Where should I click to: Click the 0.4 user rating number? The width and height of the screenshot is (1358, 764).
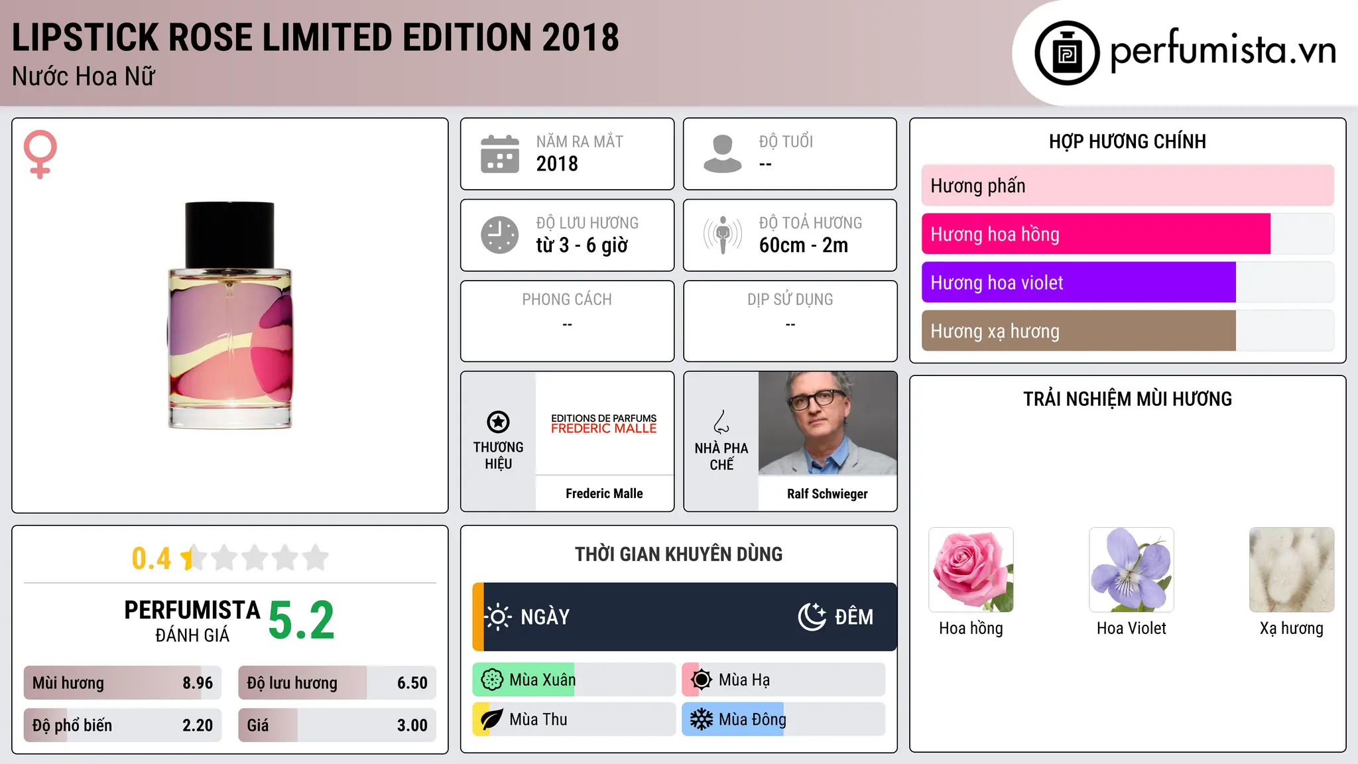coord(151,558)
